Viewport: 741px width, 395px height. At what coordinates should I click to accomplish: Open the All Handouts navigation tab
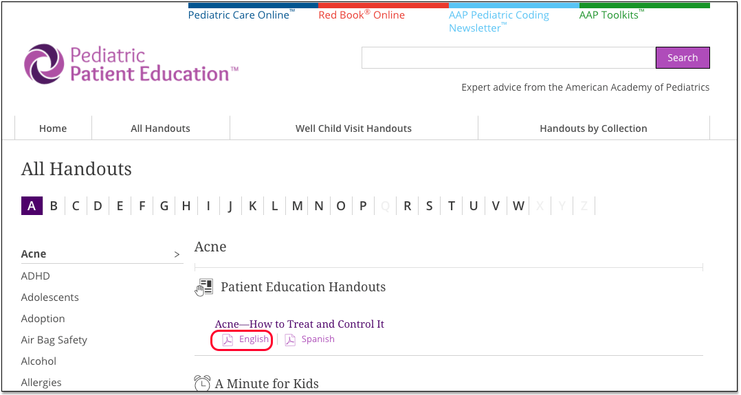[x=161, y=128]
